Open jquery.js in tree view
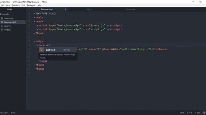206x115 pixels. coord(8,26)
